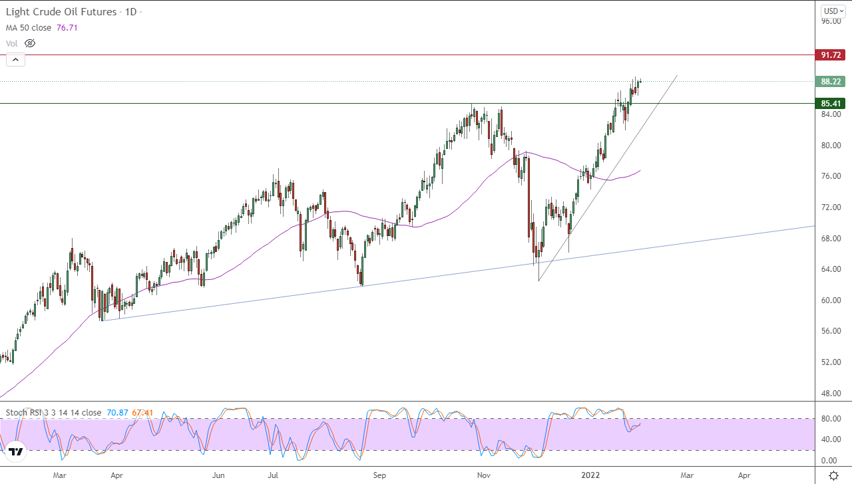Select the Light Crude Oil Futures title
Image resolution: width=852 pixels, height=484 pixels.
click(x=61, y=12)
